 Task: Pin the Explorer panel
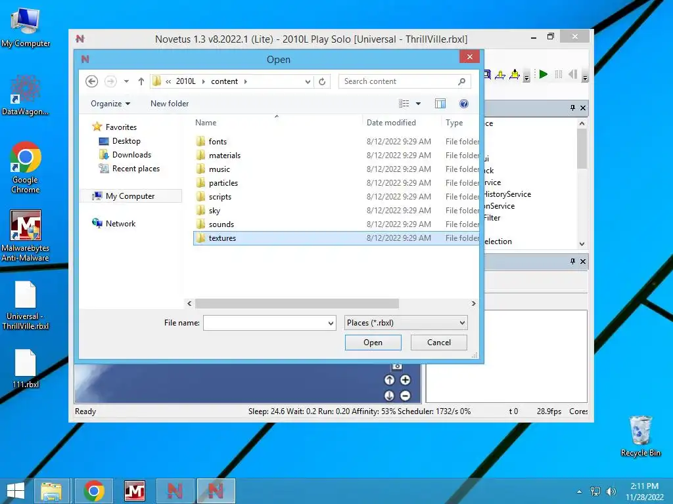[572, 108]
